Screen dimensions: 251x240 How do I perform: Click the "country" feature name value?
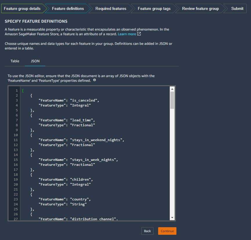[x=80, y=199]
